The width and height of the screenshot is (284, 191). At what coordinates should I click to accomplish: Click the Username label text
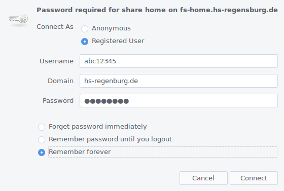tap(56, 61)
